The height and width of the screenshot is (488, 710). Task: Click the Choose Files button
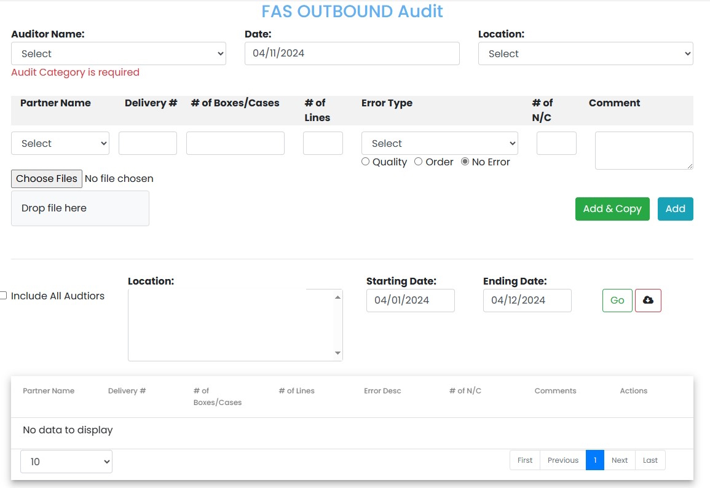point(46,178)
